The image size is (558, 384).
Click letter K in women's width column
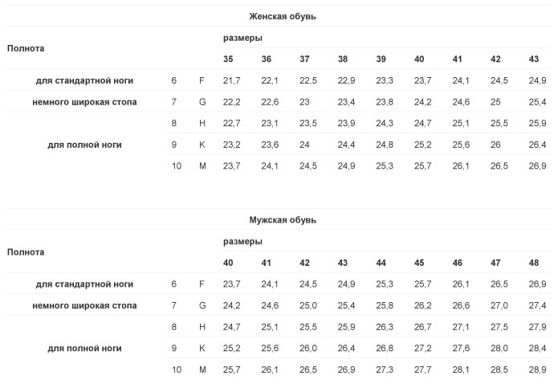tap(202, 145)
